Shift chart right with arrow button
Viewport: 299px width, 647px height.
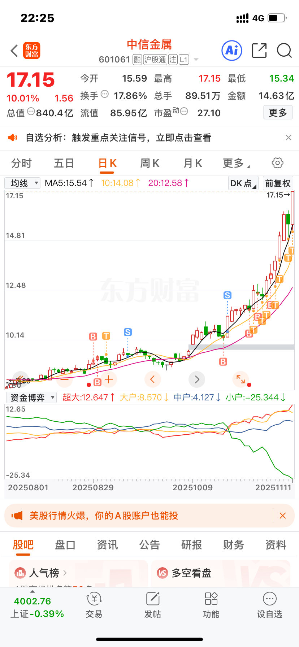[197, 379]
